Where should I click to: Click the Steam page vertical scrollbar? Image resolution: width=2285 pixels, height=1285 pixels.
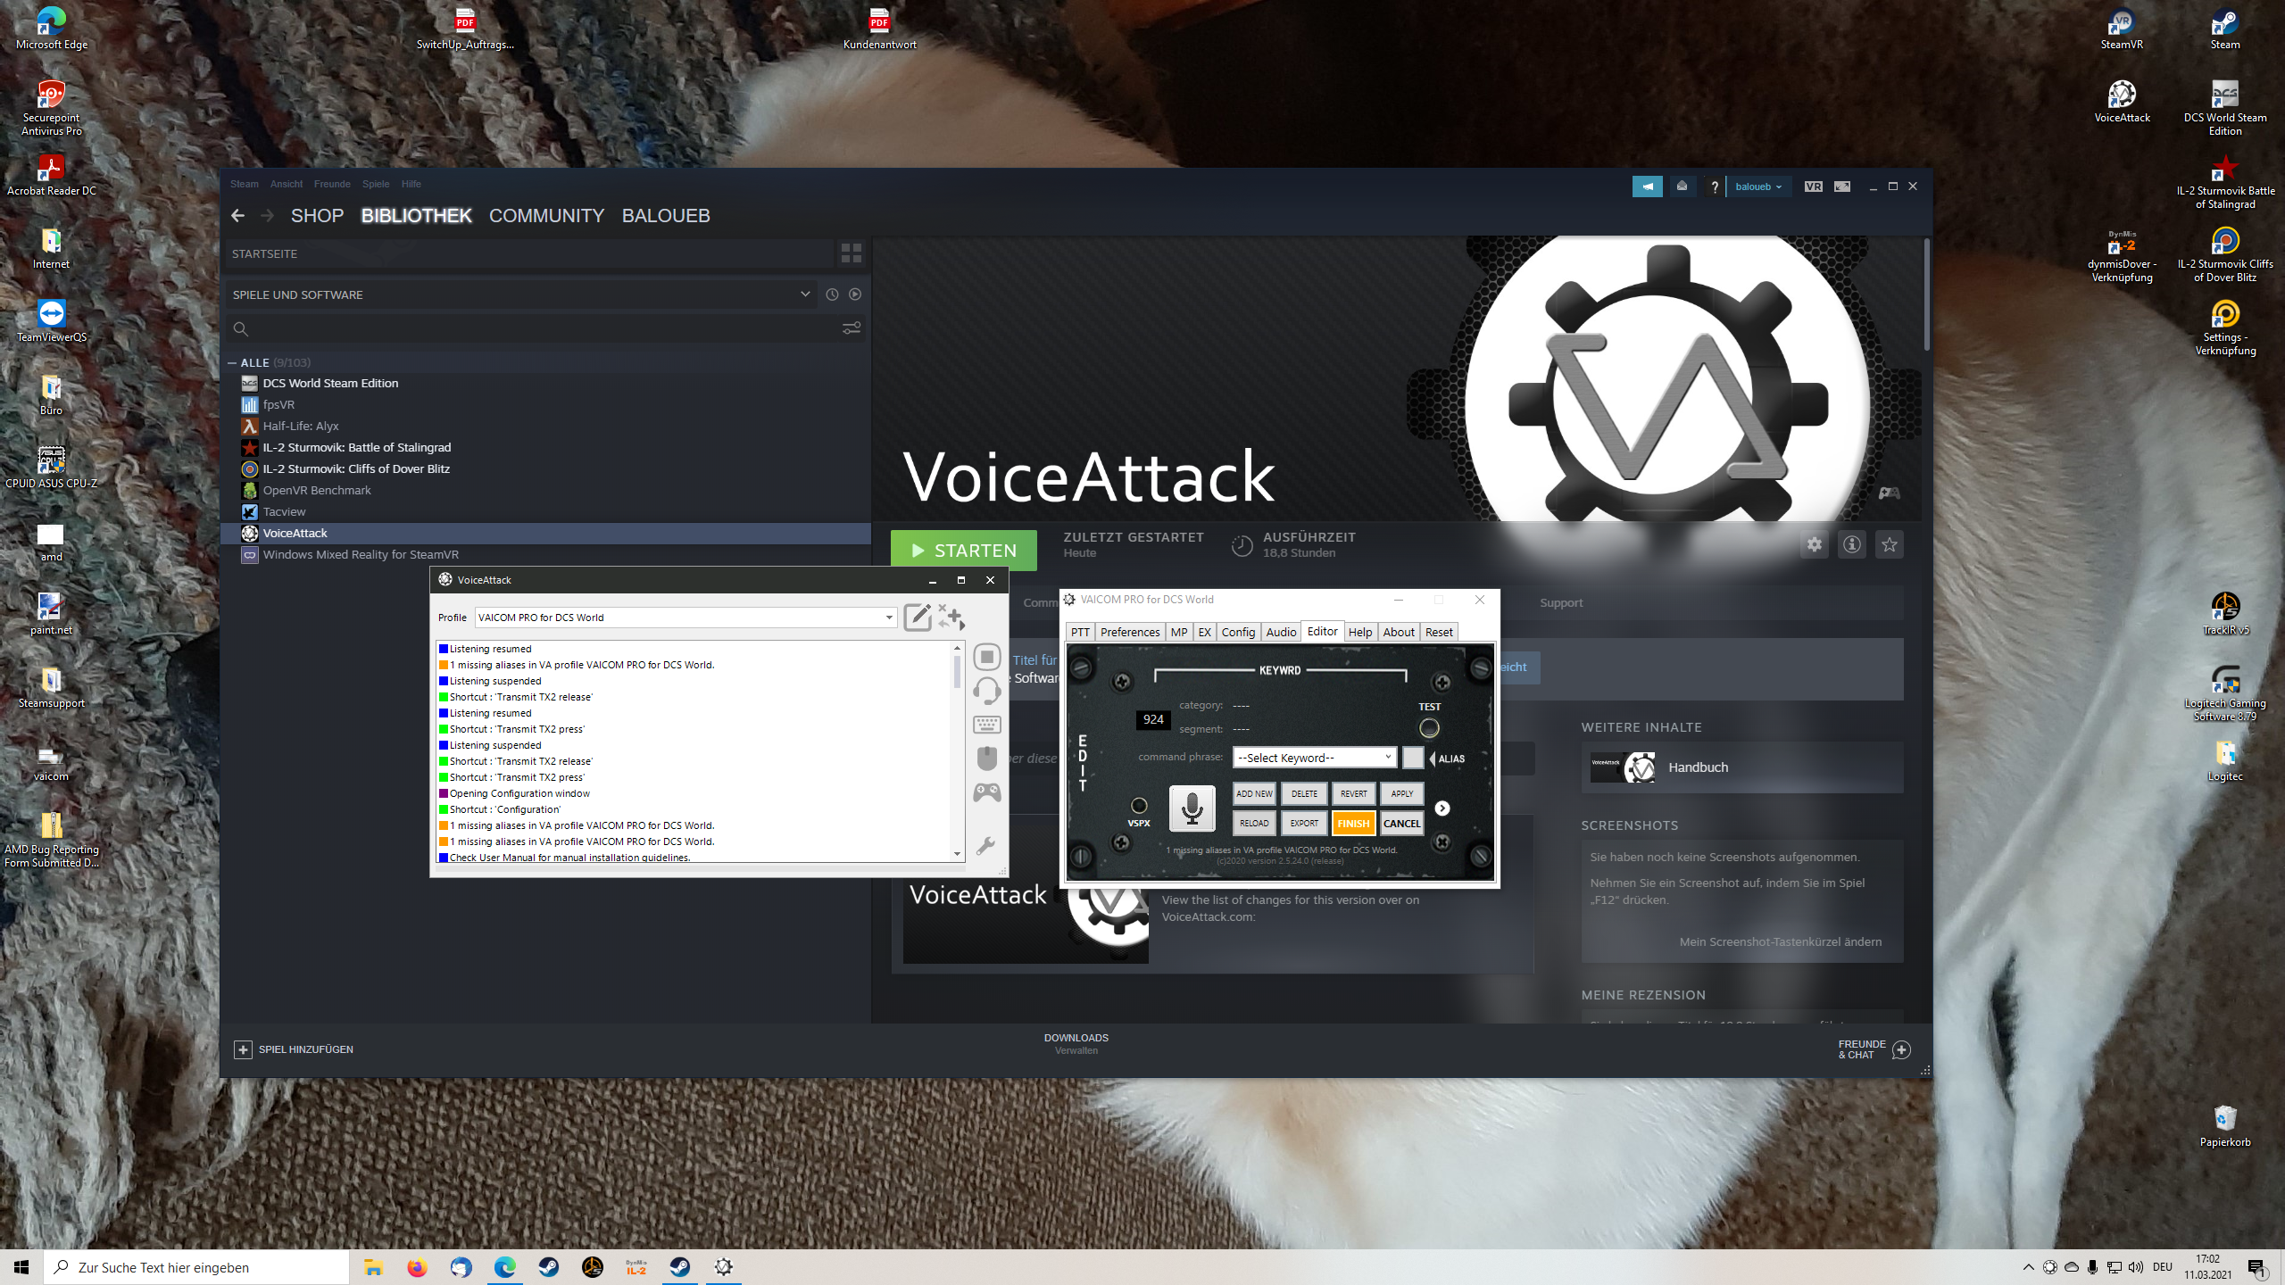coord(1926,294)
